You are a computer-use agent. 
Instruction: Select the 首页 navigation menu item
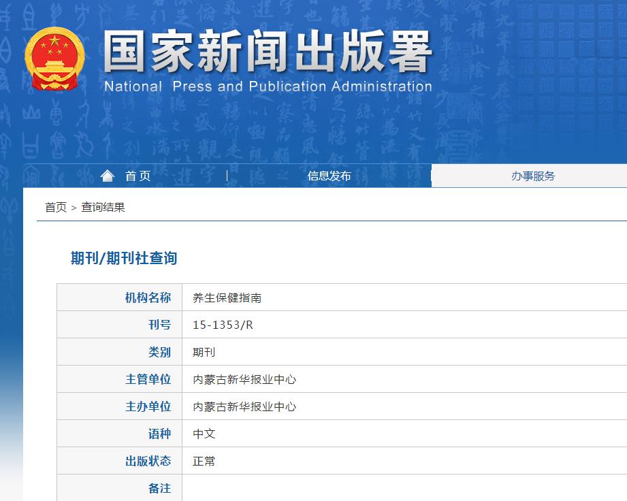tap(138, 176)
